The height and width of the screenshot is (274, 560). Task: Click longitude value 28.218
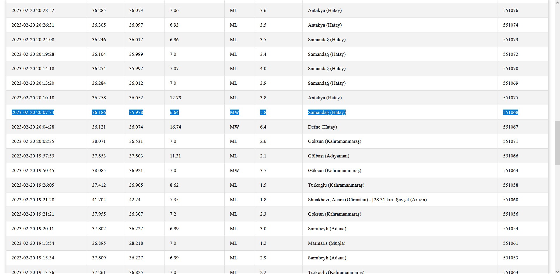click(136, 243)
